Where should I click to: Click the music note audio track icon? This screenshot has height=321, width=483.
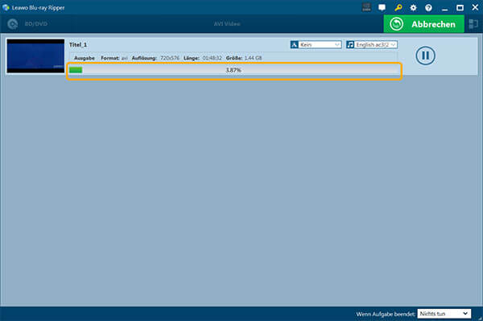pos(350,44)
